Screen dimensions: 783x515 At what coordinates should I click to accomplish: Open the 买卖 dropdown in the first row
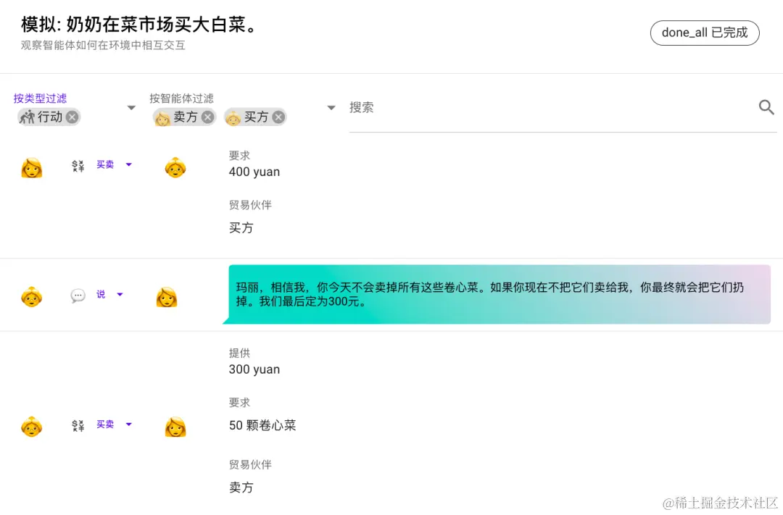(129, 164)
